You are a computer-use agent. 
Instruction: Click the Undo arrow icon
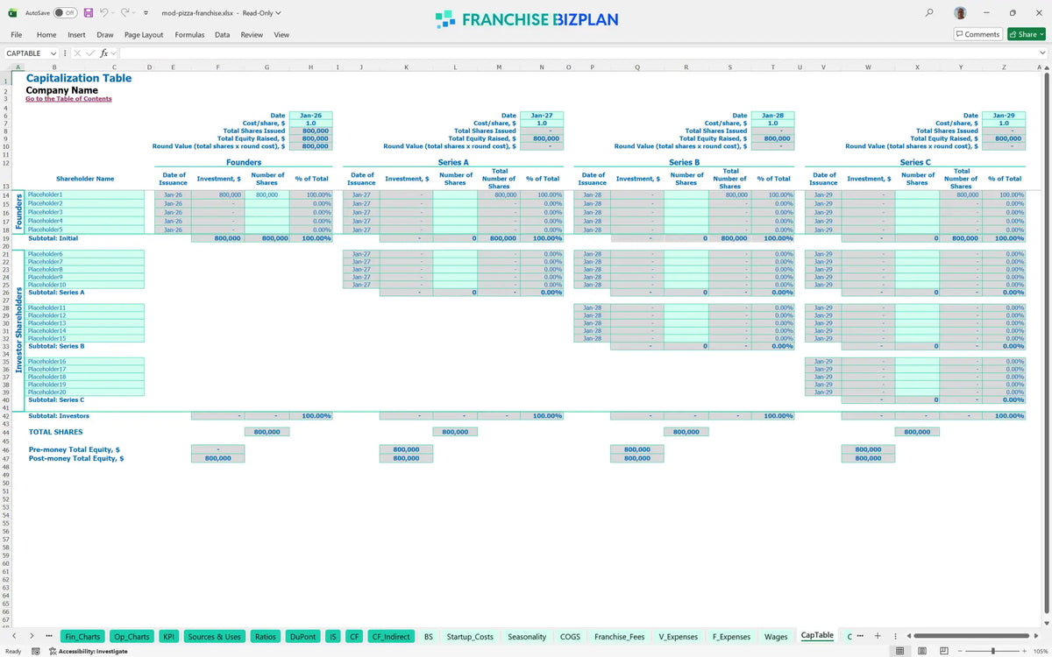[x=104, y=13]
